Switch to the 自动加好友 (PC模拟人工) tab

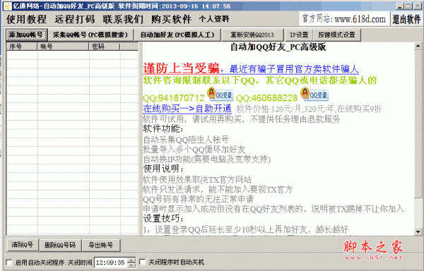point(177,35)
